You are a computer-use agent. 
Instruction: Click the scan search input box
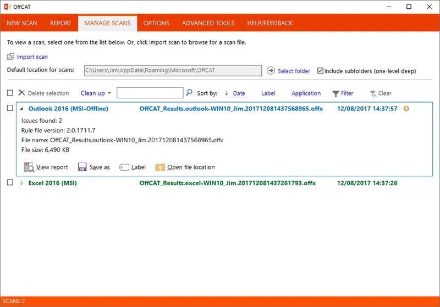point(150,93)
